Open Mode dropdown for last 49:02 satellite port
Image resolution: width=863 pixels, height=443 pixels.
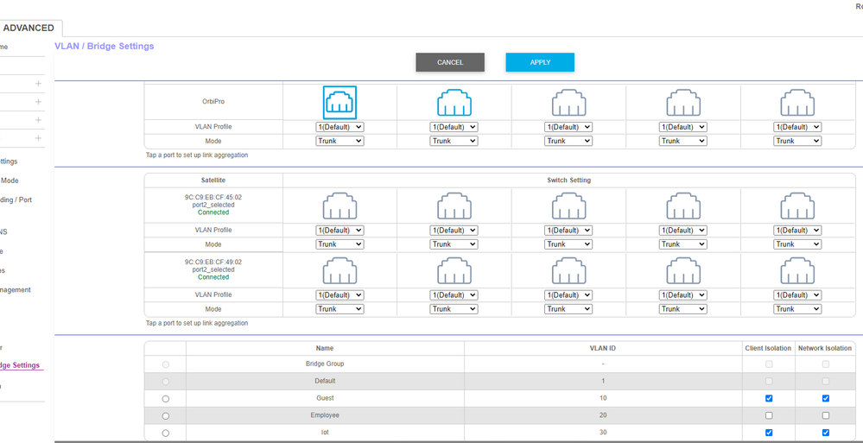pyautogui.click(x=796, y=308)
